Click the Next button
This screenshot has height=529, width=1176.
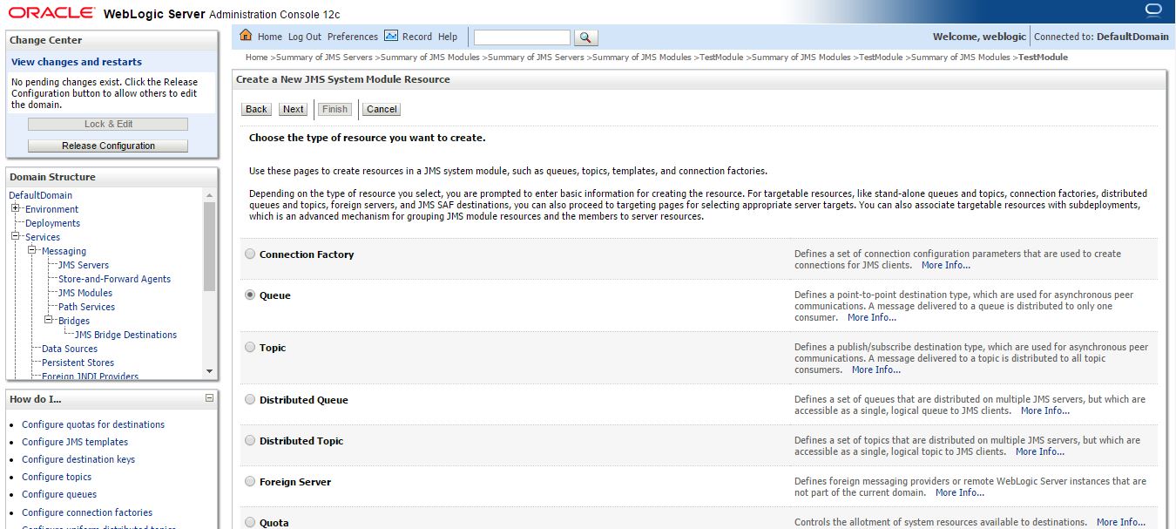294,109
